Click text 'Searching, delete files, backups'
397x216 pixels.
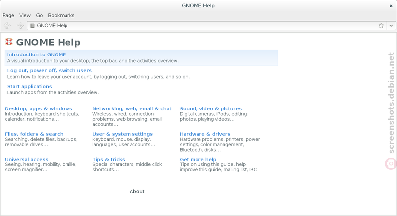(x=41, y=139)
